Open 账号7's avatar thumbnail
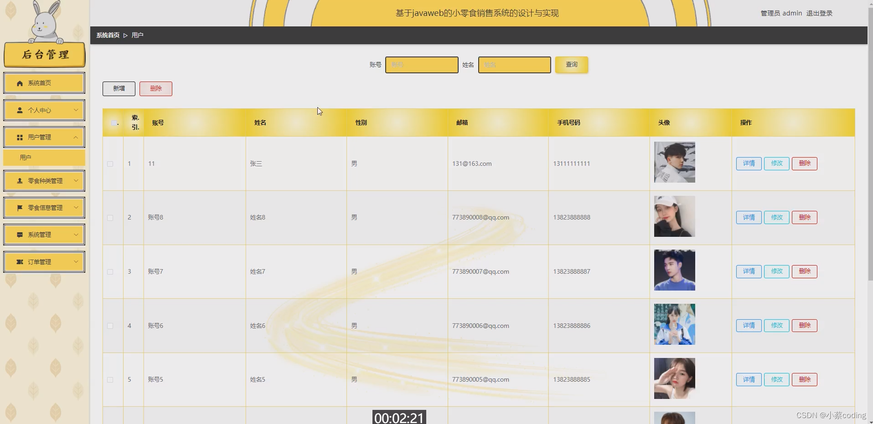This screenshot has height=424, width=873. click(675, 270)
